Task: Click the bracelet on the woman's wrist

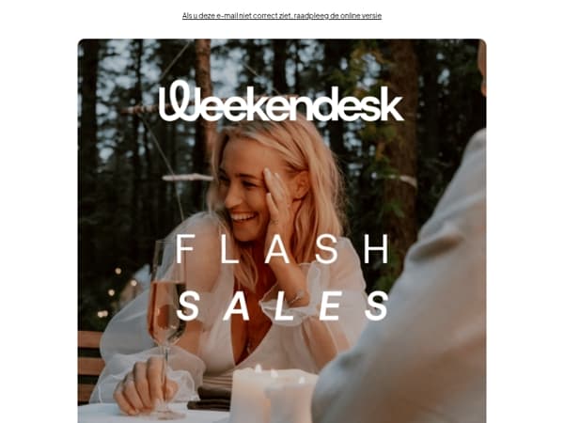Action: pyautogui.click(x=297, y=297)
